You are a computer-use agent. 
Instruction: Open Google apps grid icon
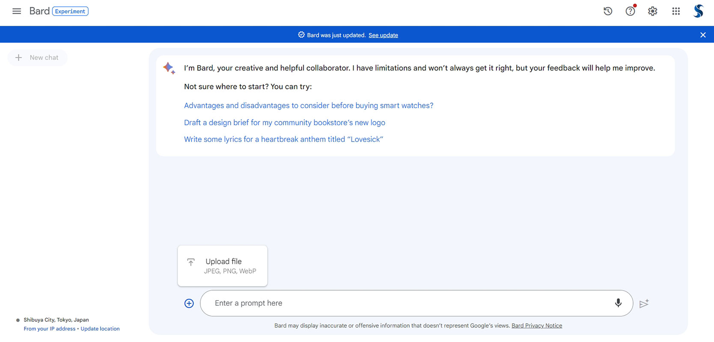[676, 11]
